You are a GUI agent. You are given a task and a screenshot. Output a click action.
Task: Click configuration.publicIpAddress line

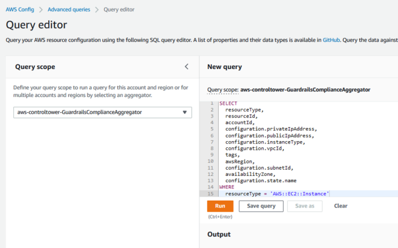(x=269, y=136)
